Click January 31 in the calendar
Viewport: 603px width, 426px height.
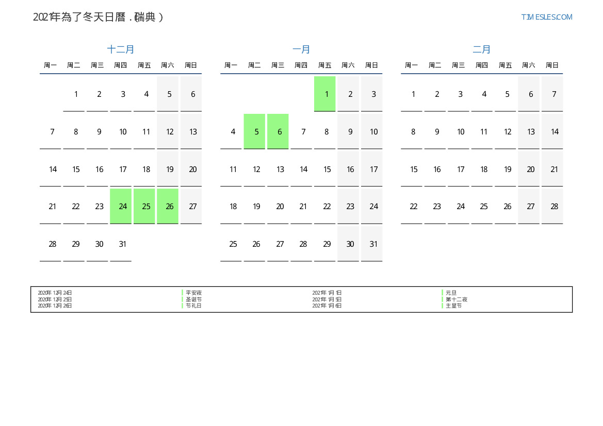coord(373,244)
